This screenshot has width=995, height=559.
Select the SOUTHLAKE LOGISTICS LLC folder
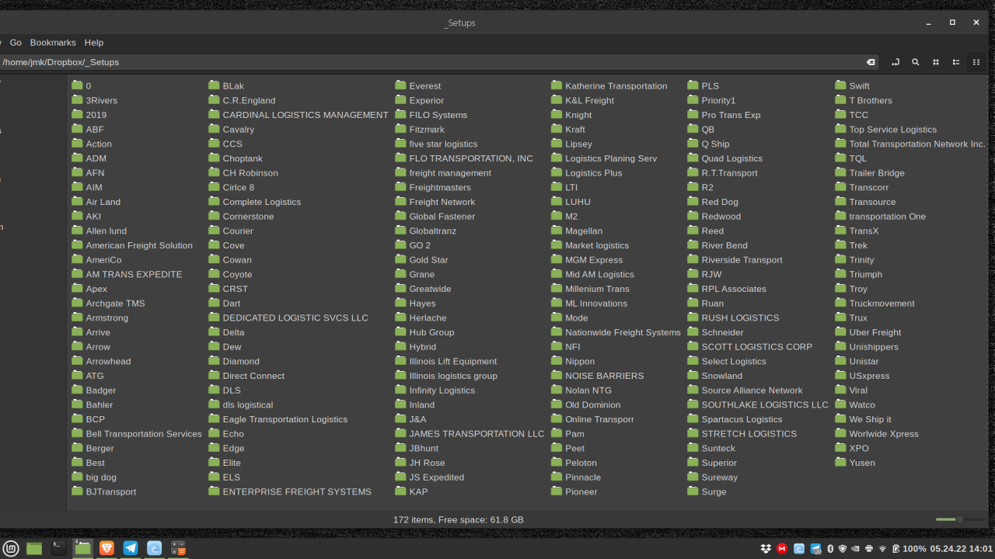click(x=759, y=404)
